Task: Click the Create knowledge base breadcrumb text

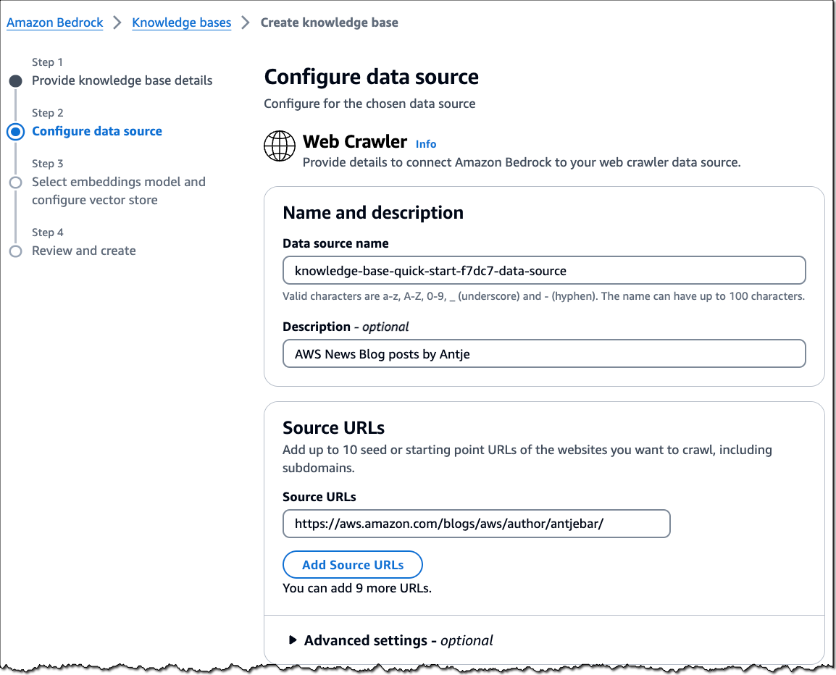Action: 330,22
